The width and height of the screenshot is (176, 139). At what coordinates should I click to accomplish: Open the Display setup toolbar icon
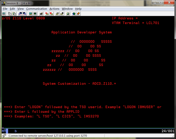coord(30,14)
